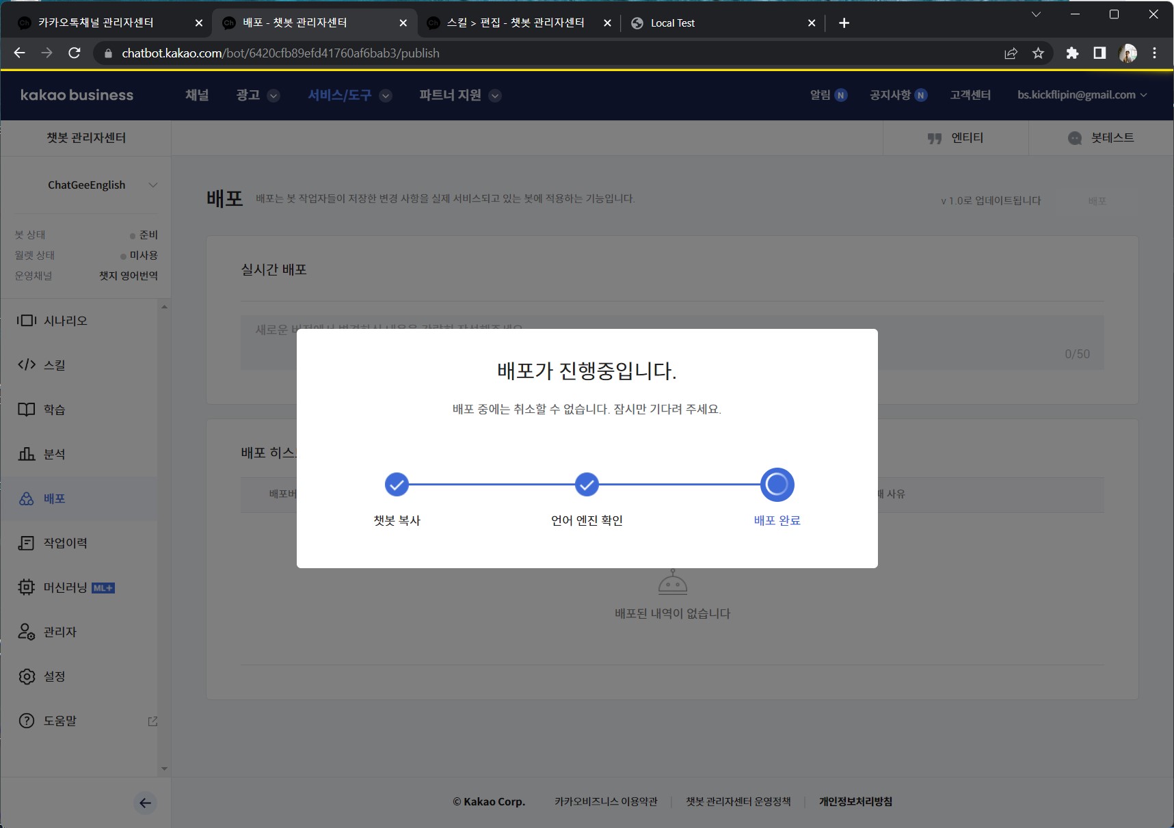Click the 배포 publish button at top right
Screen dimensions: 1174x828
(1097, 201)
